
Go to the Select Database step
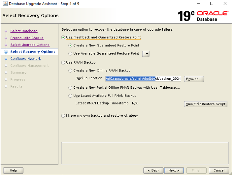[24, 31]
